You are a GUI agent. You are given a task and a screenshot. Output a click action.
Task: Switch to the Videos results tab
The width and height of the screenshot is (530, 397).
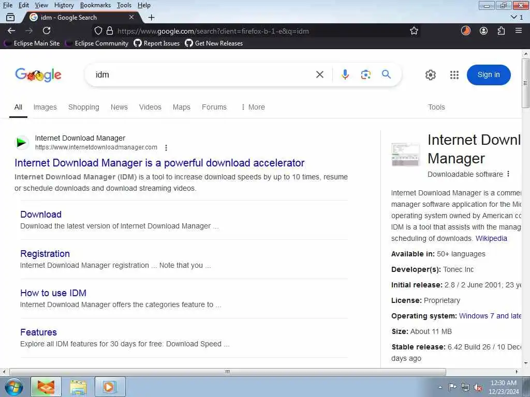point(150,107)
